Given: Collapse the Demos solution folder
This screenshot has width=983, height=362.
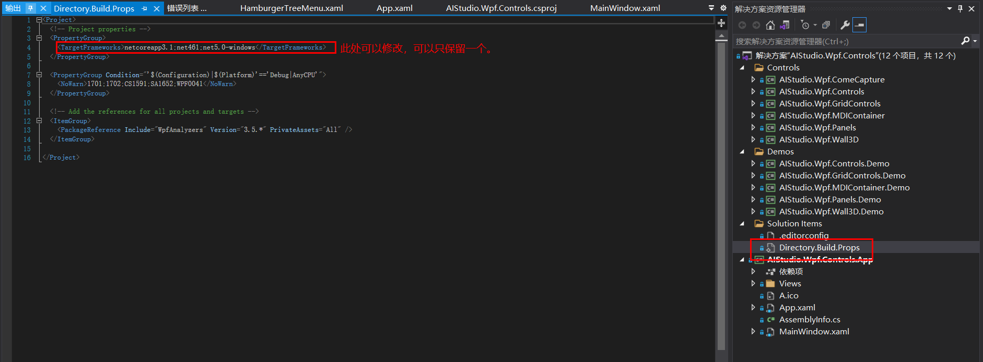Looking at the screenshot, I should (742, 152).
